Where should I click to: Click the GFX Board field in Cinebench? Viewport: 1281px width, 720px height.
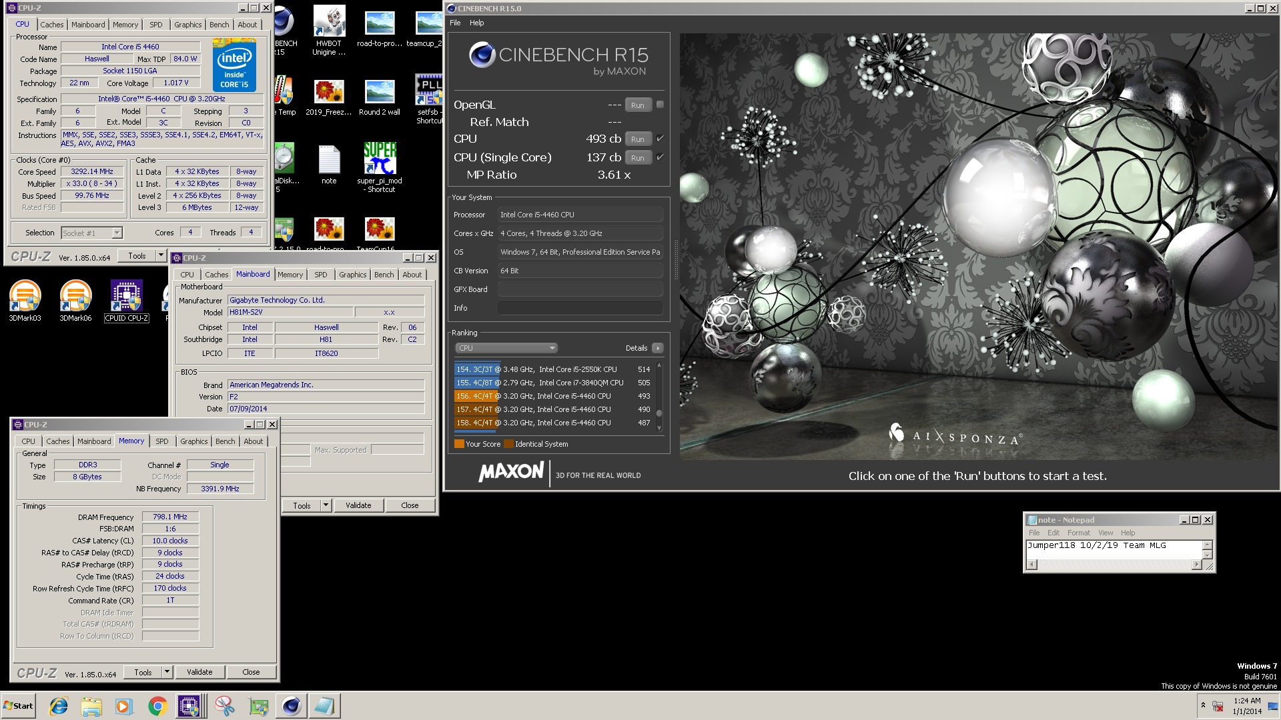(x=580, y=289)
